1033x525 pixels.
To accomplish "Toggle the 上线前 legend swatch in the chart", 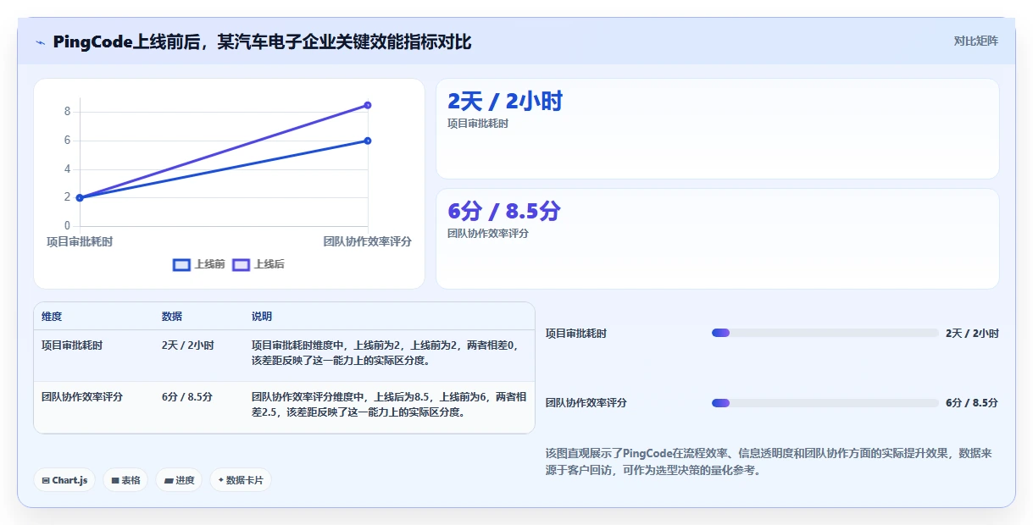I will pos(181,264).
